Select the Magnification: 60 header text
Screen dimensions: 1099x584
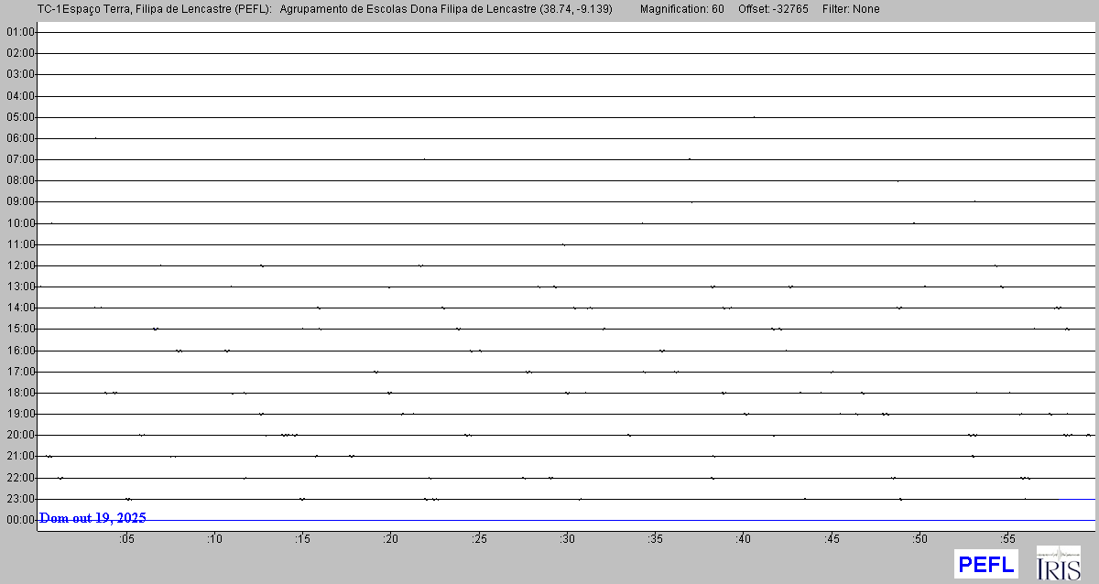point(681,9)
